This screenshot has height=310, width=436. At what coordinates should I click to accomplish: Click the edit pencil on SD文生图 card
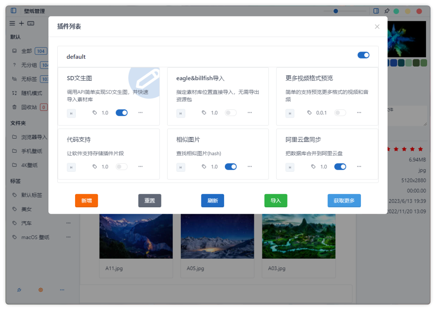click(x=147, y=79)
